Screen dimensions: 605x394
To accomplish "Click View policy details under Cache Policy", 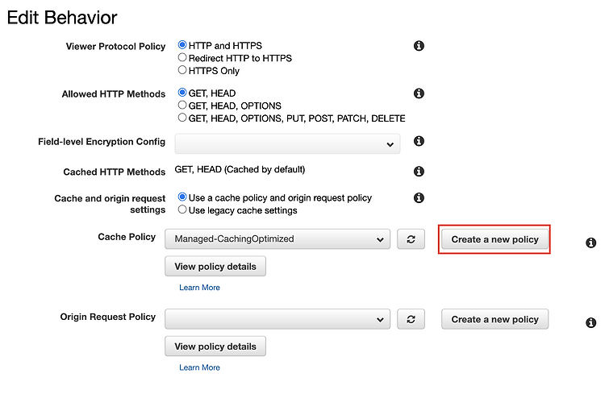I will pos(215,267).
